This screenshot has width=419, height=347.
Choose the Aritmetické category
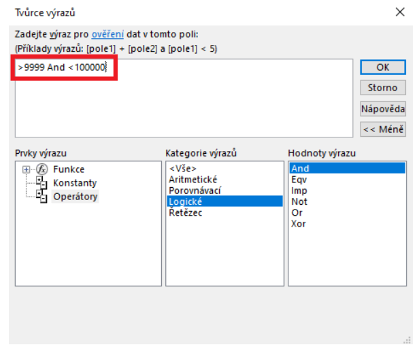click(x=192, y=179)
